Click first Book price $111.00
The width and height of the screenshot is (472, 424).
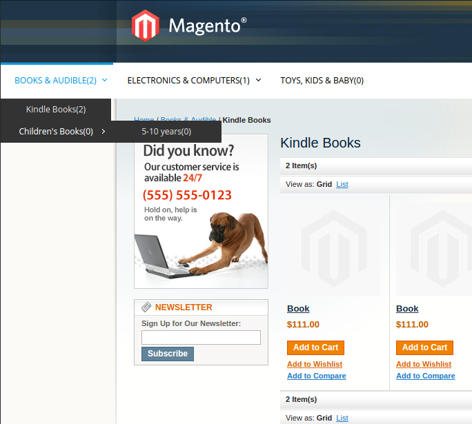coord(303,325)
